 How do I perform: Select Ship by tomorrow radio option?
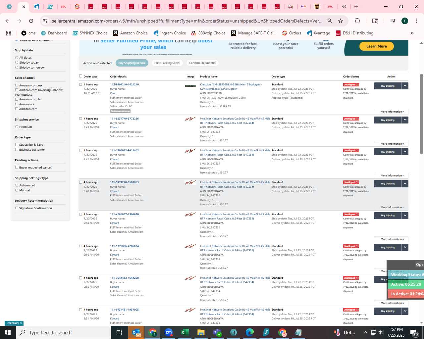[x=17, y=68]
